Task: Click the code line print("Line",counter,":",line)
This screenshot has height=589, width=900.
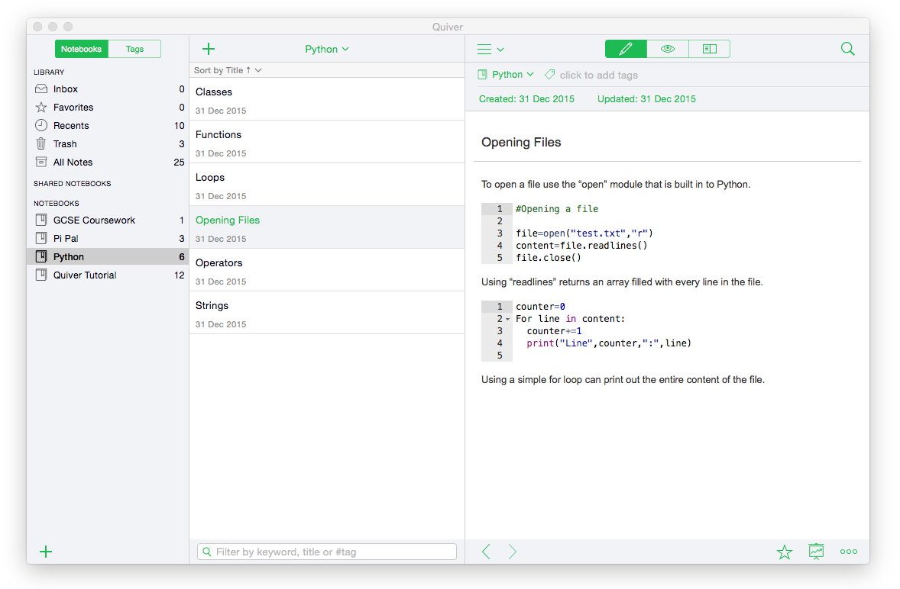Action: pyautogui.click(x=609, y=343)
